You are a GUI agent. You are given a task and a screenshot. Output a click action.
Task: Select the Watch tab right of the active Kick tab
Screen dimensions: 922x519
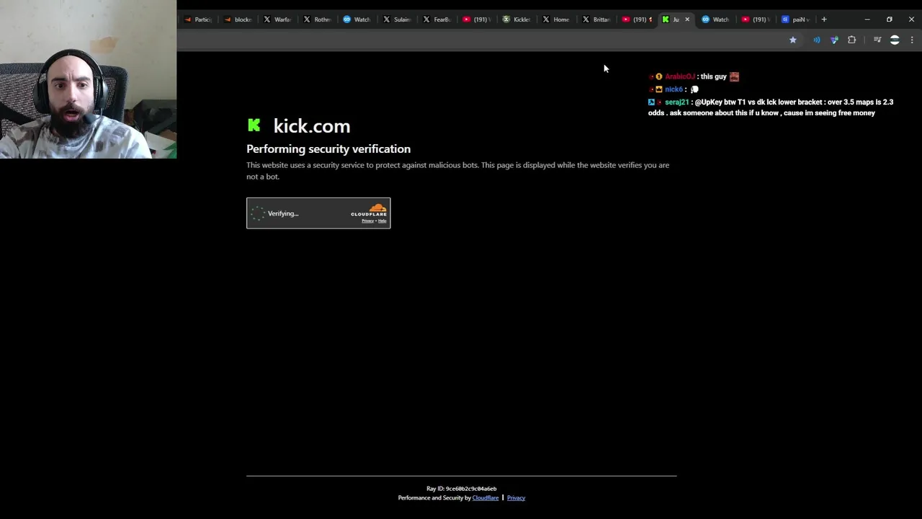pos(715,19)
